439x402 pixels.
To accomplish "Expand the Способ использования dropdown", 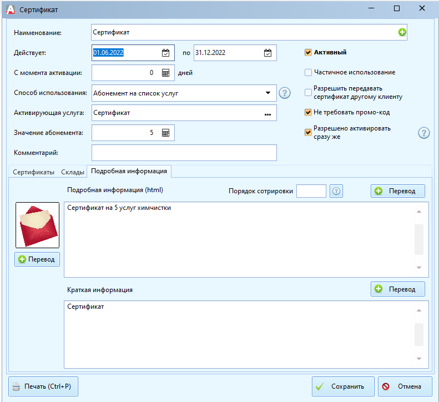I will tap(268, 93).
